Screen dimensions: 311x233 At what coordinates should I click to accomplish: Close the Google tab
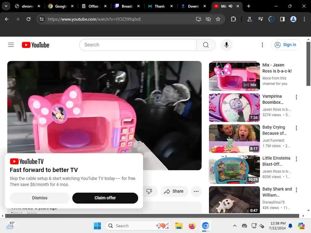72,6
